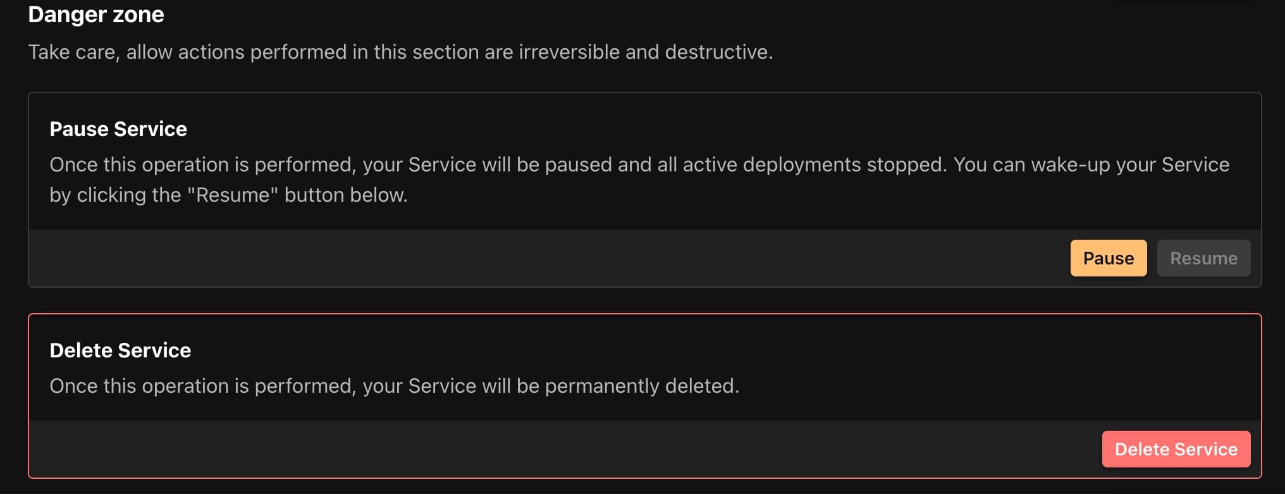Click the red Delete Service button
This screenshot has width=1285, height=494.
click(1176, 449)
